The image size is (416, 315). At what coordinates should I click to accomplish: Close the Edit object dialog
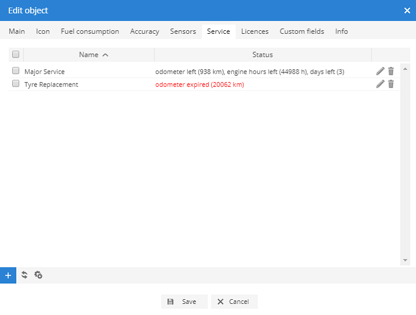coord(407,10)
